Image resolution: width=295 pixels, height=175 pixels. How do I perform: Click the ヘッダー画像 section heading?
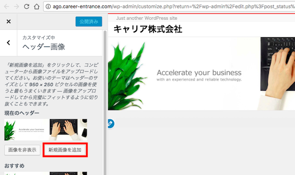[44, 47]
